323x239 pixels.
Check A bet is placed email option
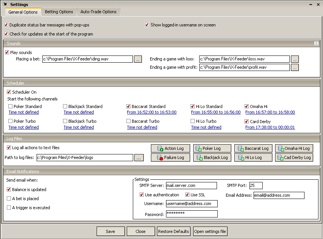[x=9, y=198]
